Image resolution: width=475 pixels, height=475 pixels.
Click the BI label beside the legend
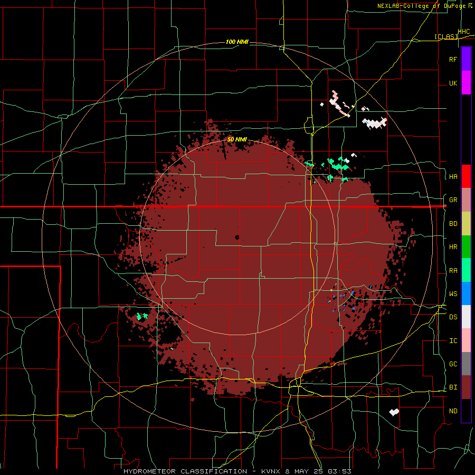click(453, 387)
